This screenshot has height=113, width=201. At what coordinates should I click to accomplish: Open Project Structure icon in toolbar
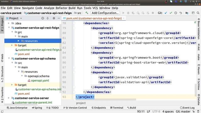pyautogui.click(x=187, y=13)
